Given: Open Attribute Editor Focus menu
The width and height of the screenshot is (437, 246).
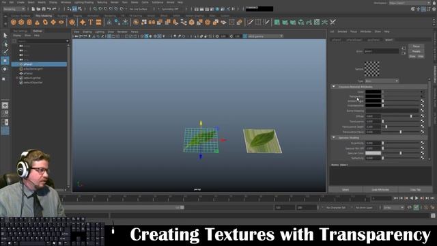Looking at the screenshot, I should point(354,31).
